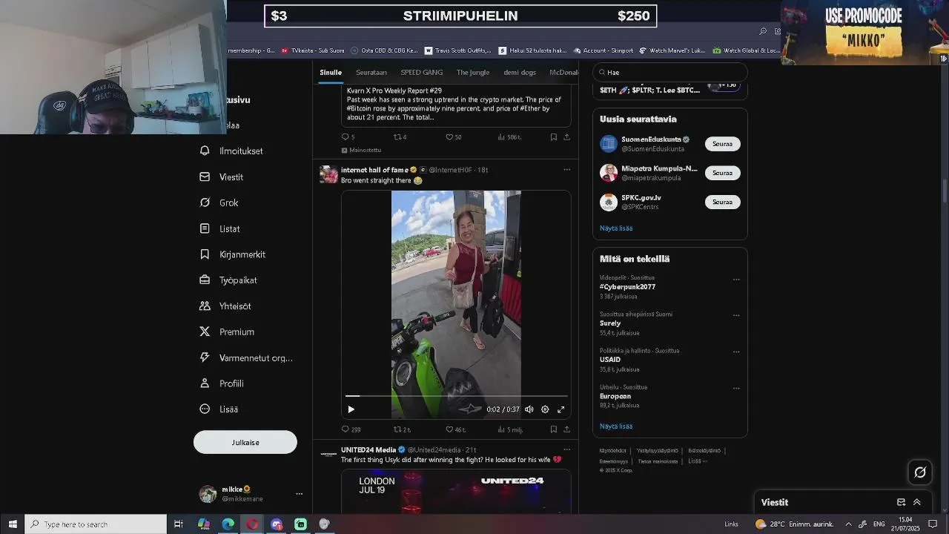This screenshot has width=949, height=534.
Task: Like the Kvarn X Pro post
Action: pos(453,137)
